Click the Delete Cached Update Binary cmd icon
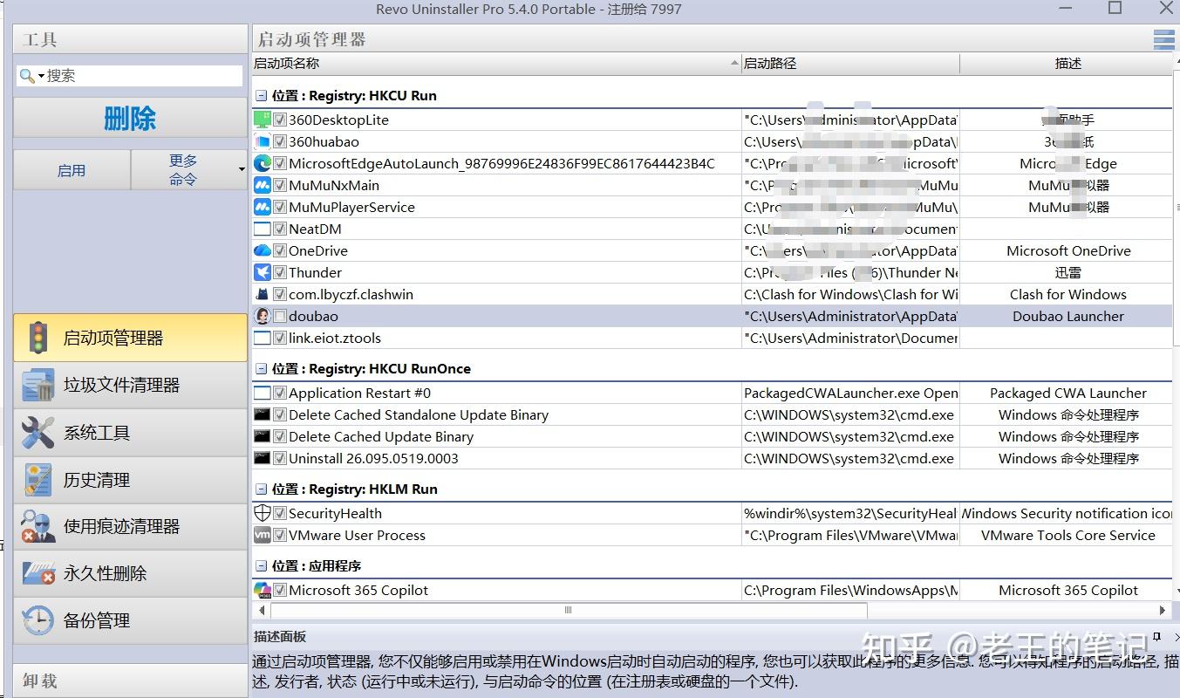Screen dimensions: 1180x698 point(262,436)
